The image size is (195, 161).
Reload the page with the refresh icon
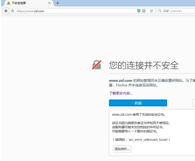[151, 11]
